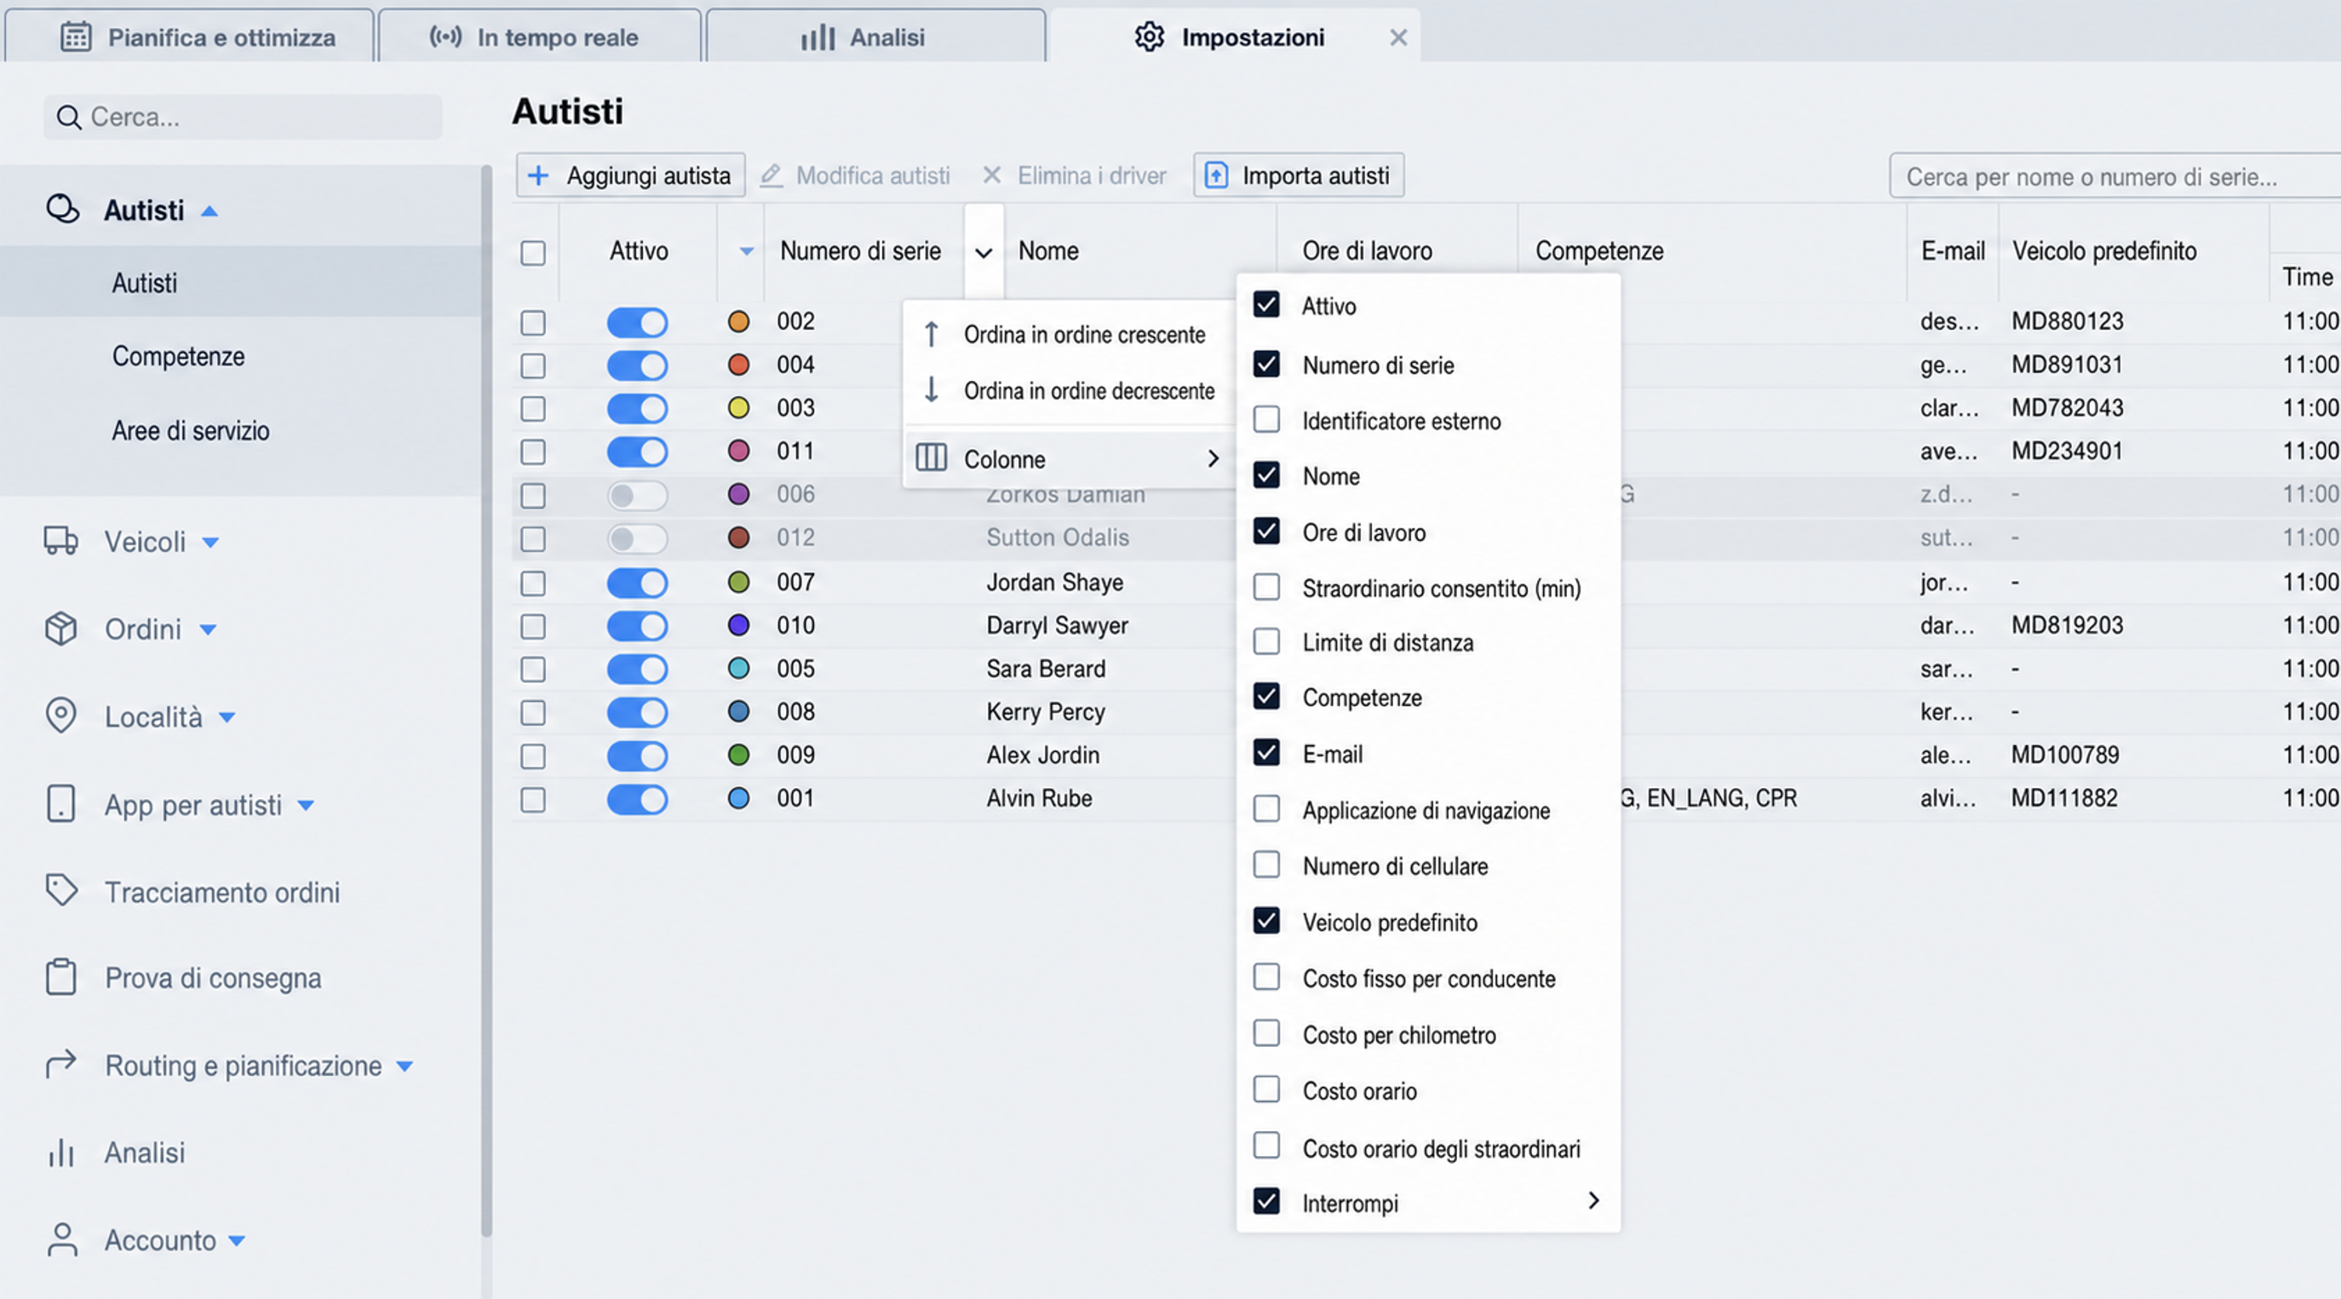Click Aggiungi autista button

pyautogui.click(x=630, y=175)
